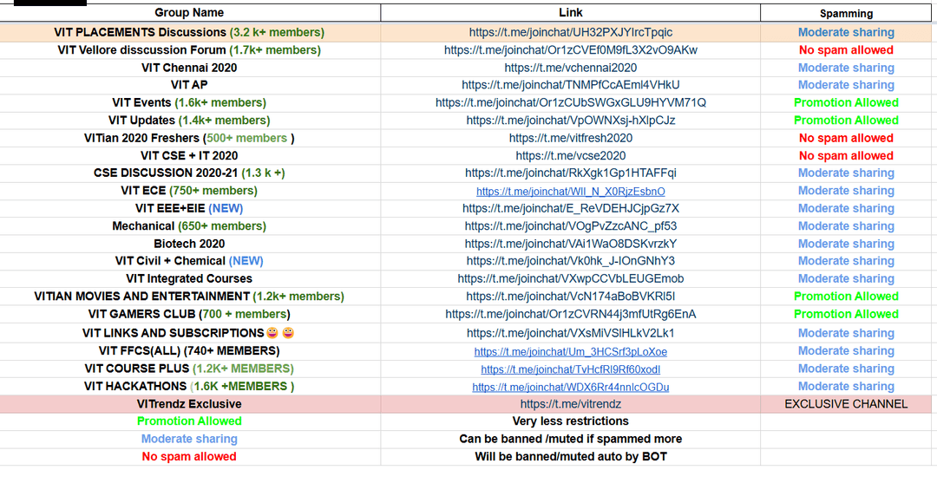Open the VIT Events joinchat link
This screenshot has width=937, height=483.
[x=571, y=102]
